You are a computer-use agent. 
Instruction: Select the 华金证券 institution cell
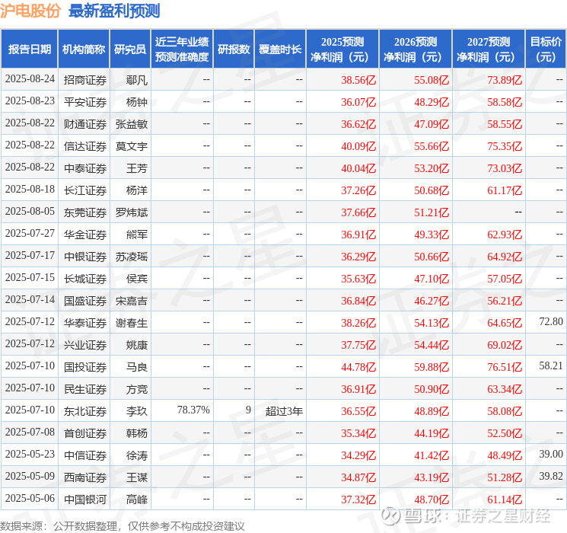(x=85, y=235)
